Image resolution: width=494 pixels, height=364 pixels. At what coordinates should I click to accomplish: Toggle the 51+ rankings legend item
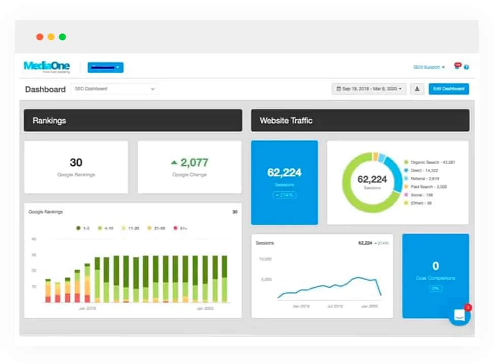[x=180, y=228]
